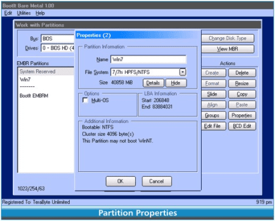Cancel the Properties dialog
This screenshot has height=221, width=275.
[156, 181]
